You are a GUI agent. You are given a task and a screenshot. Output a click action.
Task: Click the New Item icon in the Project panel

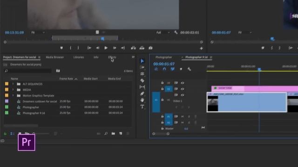coord(121,134)
